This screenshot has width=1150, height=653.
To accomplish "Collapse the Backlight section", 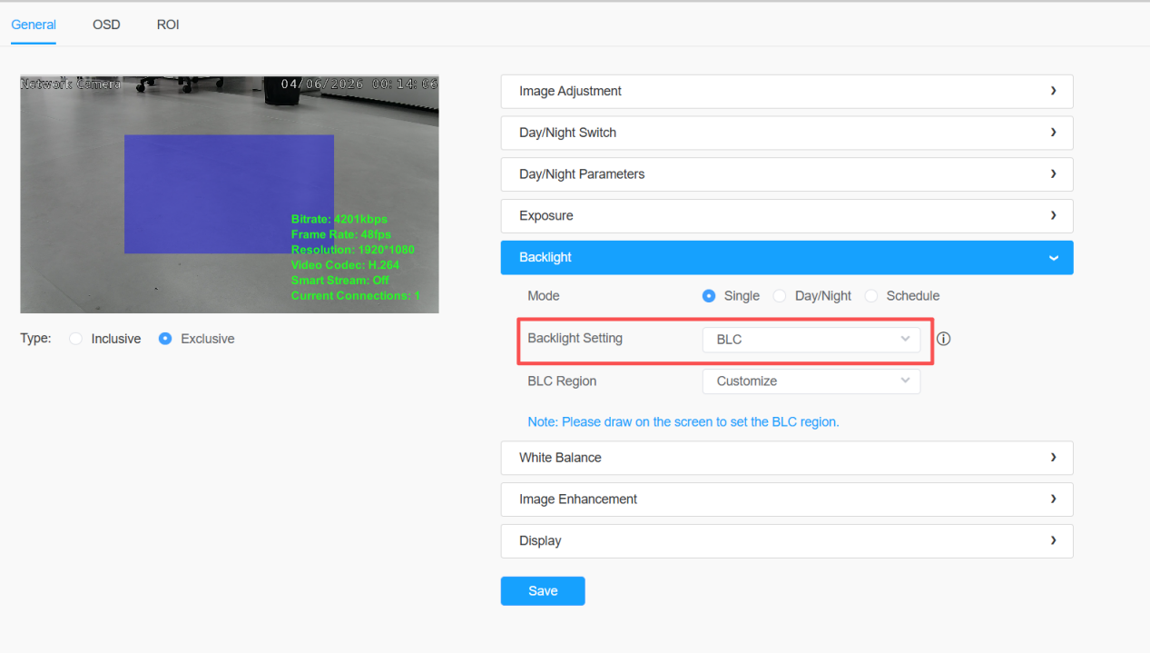I will (x=787, y=258).
